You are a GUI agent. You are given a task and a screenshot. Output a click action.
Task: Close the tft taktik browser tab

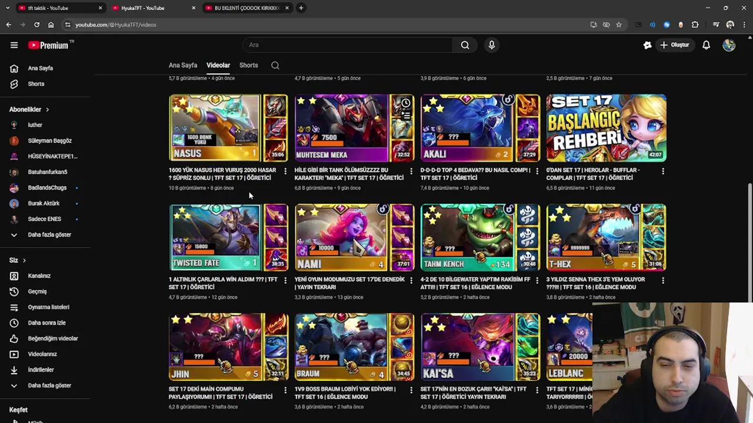pyautogui.click(x=100, y=8)
